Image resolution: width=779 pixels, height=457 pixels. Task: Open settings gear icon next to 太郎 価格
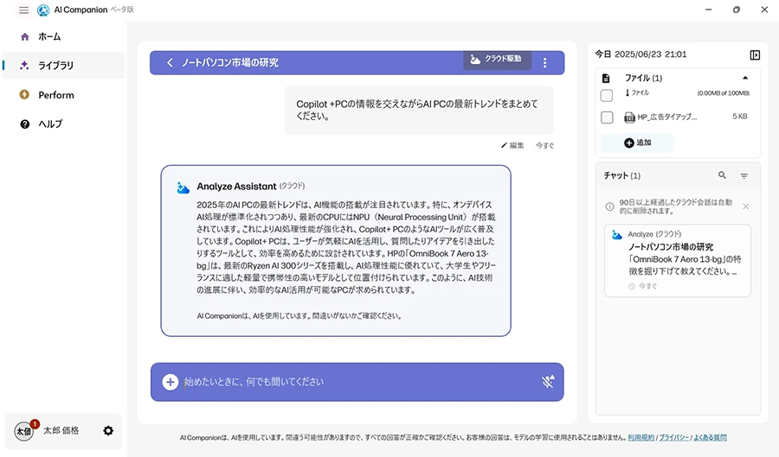click(108, 430)
